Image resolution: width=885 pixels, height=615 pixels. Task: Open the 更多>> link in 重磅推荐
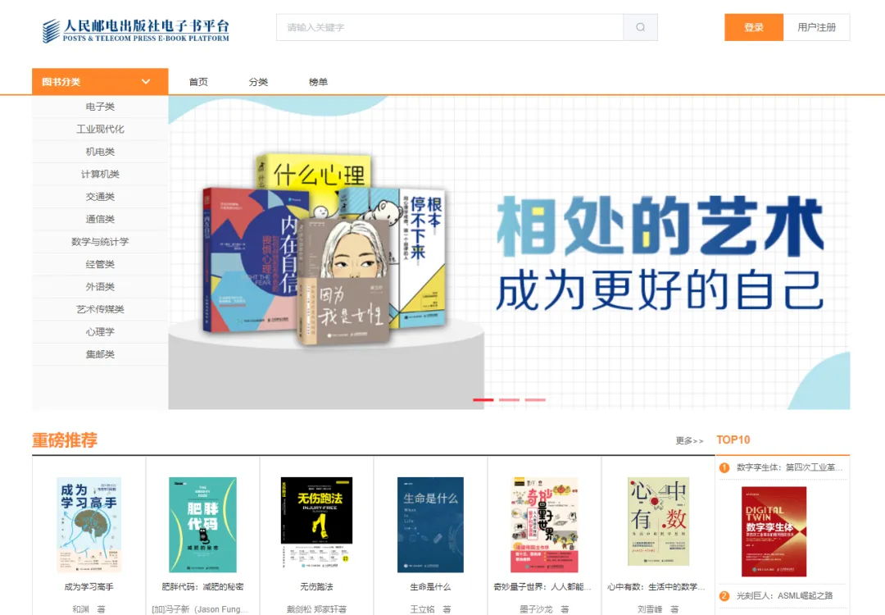pos(689,440)
